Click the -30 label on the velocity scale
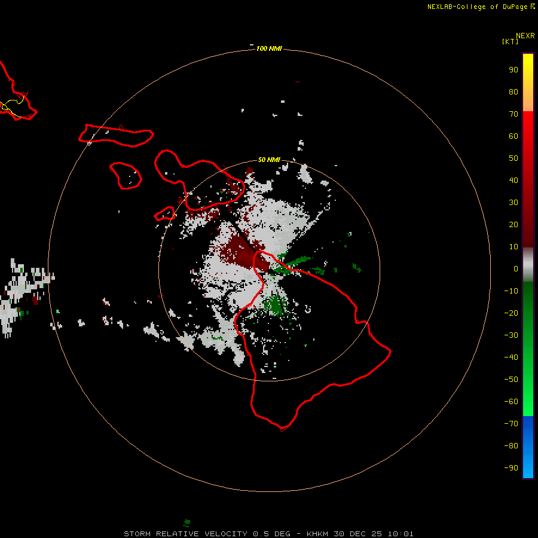 (511, 335)
